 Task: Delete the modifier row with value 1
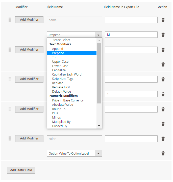[x=163, y=94]
